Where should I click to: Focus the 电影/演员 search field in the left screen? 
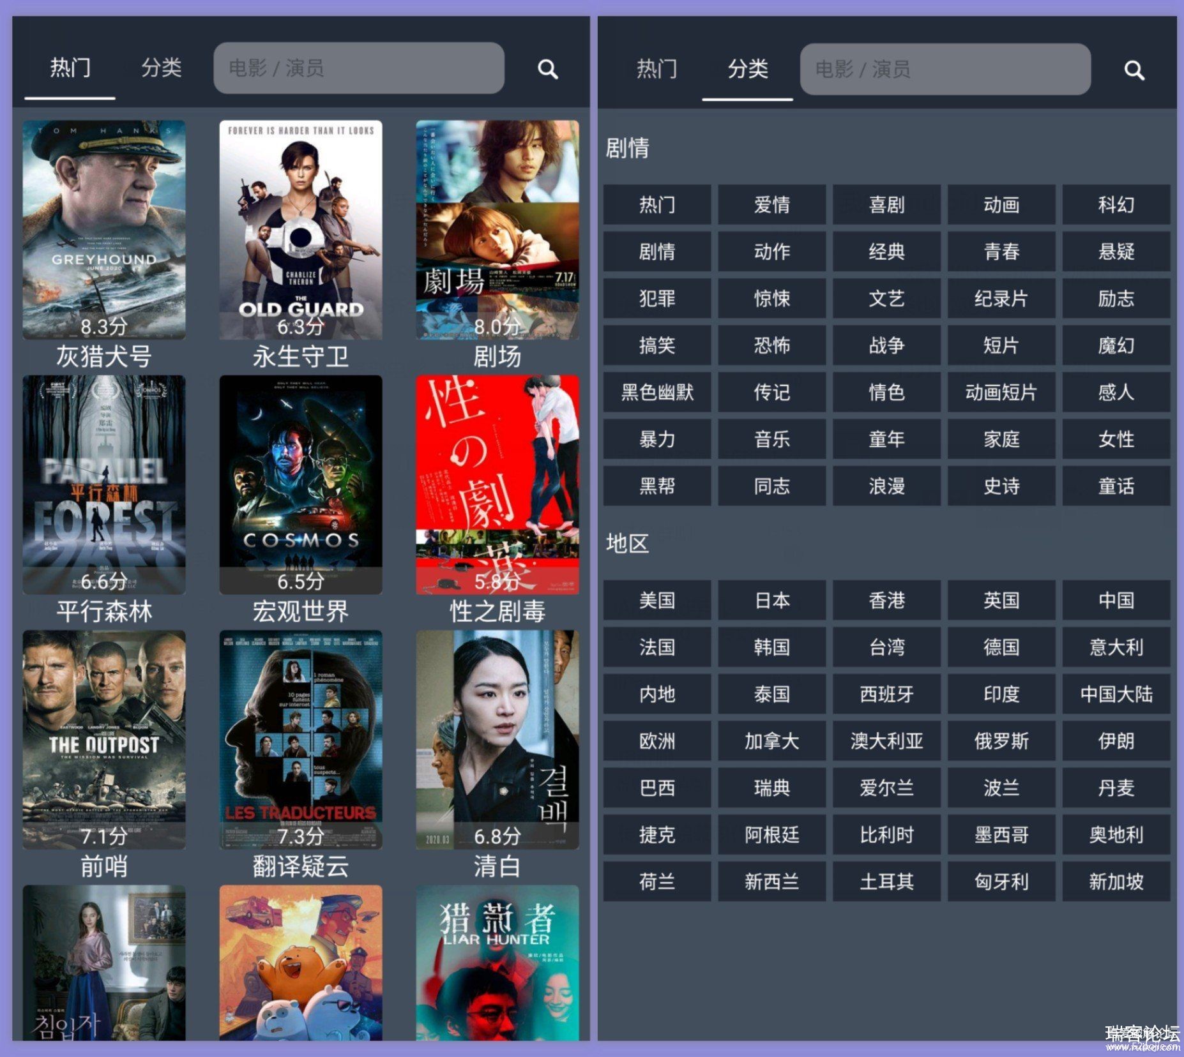pyautogui.click(x=359, y=68)
